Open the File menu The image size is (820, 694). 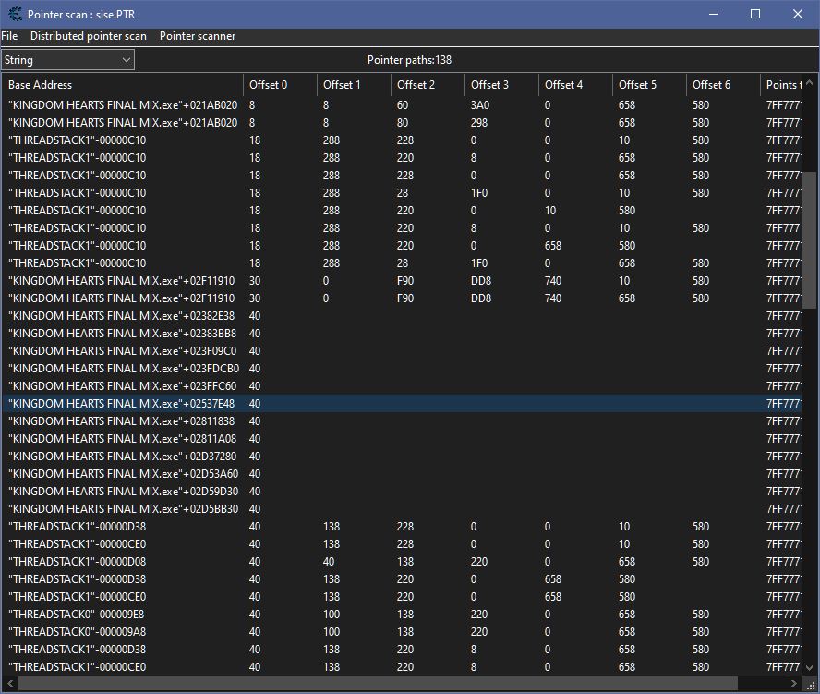pos(9,36)
